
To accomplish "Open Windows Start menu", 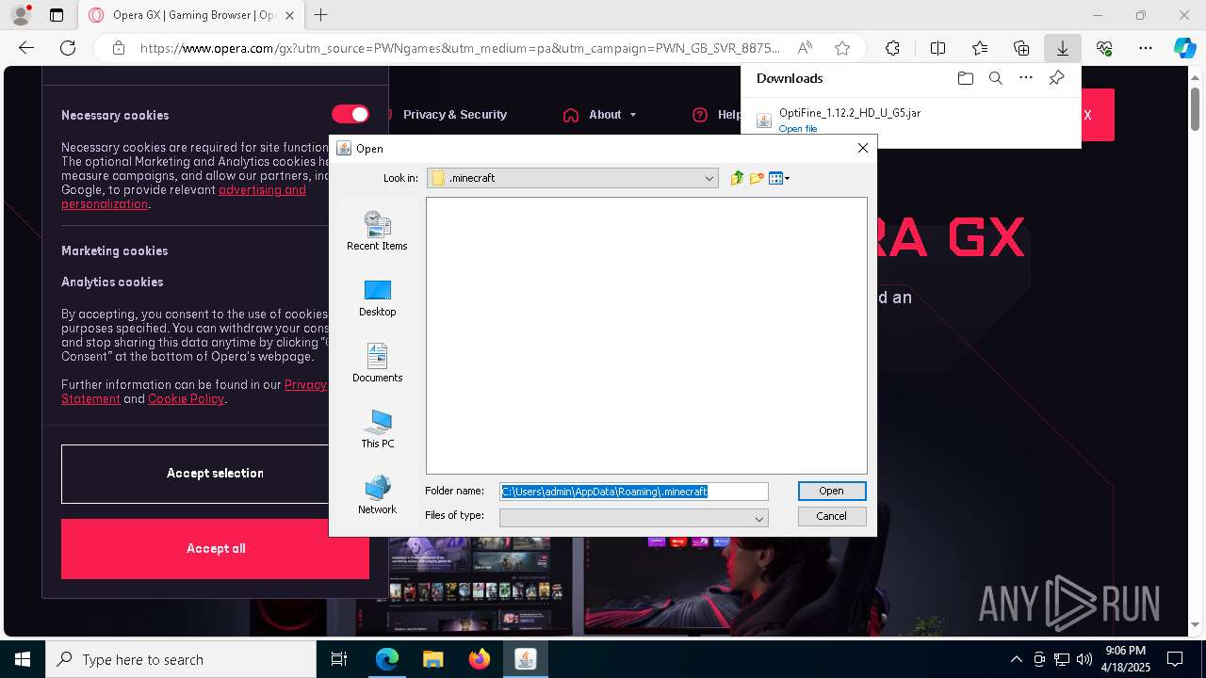I will [23, 659].
